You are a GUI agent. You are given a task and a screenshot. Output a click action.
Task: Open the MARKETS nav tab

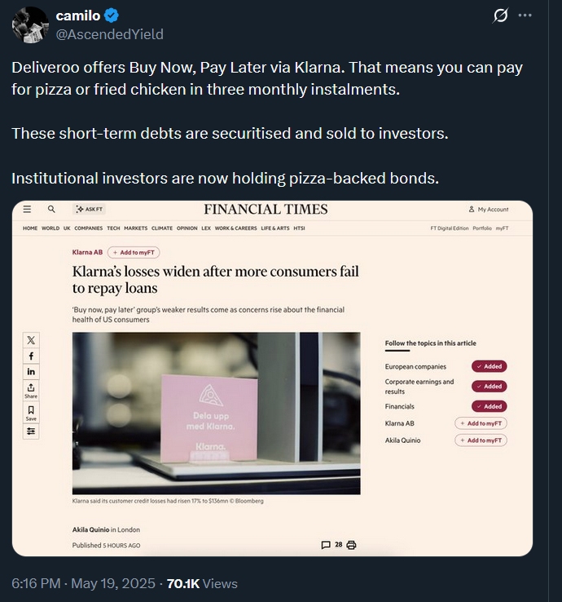(136, 228)
